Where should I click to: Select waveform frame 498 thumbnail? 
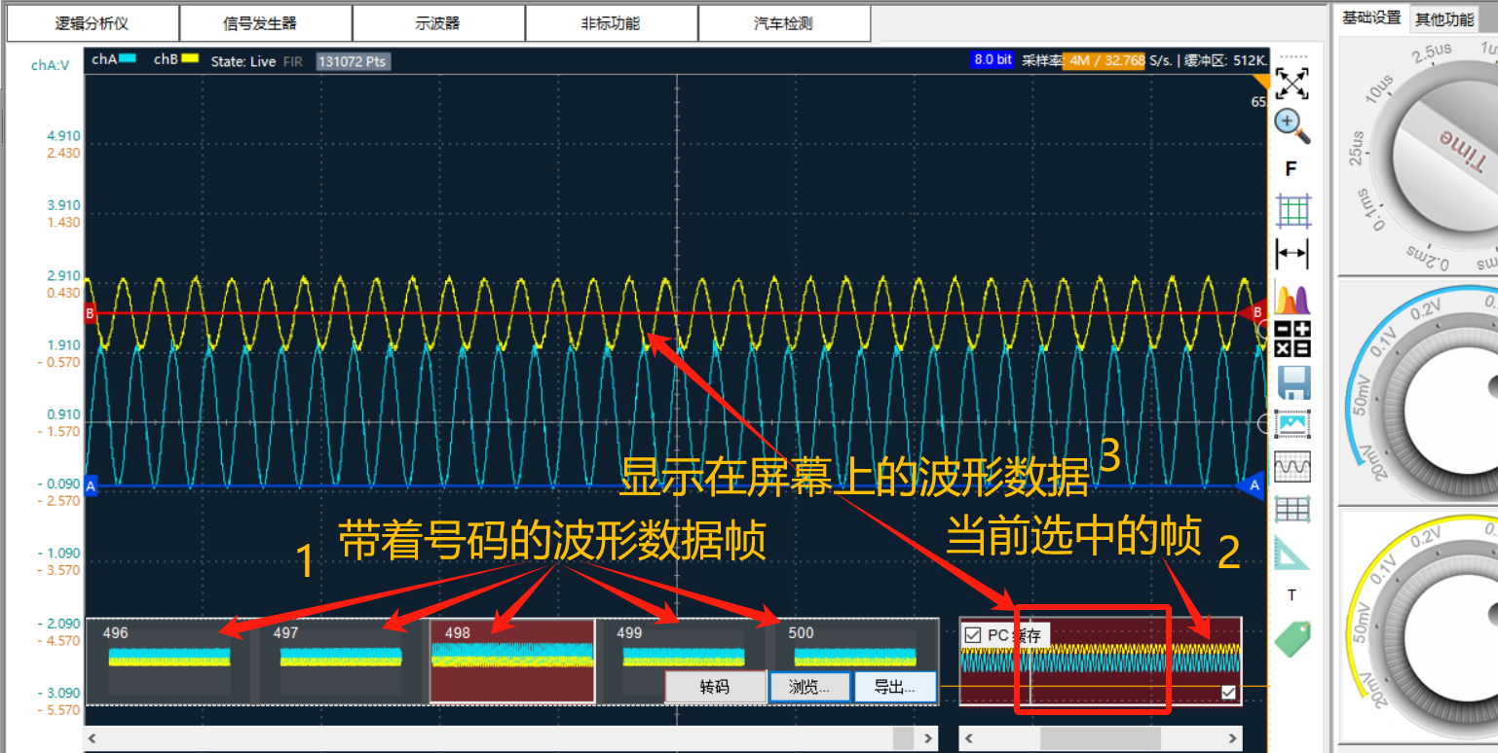tap(512, 661)
